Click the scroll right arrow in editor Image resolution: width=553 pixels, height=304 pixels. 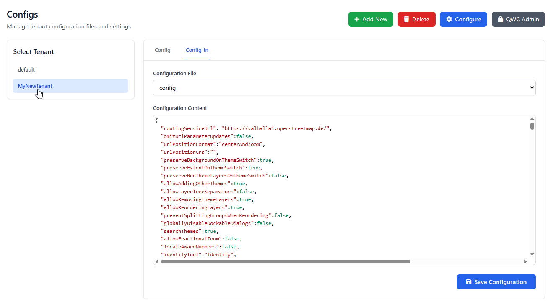point(525,261)
